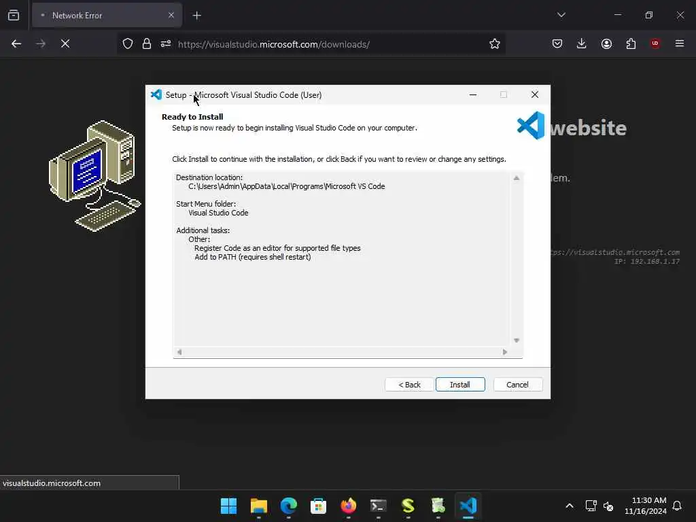Click the muted volume tray icon
This screenshot has width=696, height=522.
tap(608, 506)
